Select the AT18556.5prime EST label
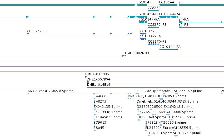The height and width of the screenshot is (137, 224). click(x=187, y=128)
